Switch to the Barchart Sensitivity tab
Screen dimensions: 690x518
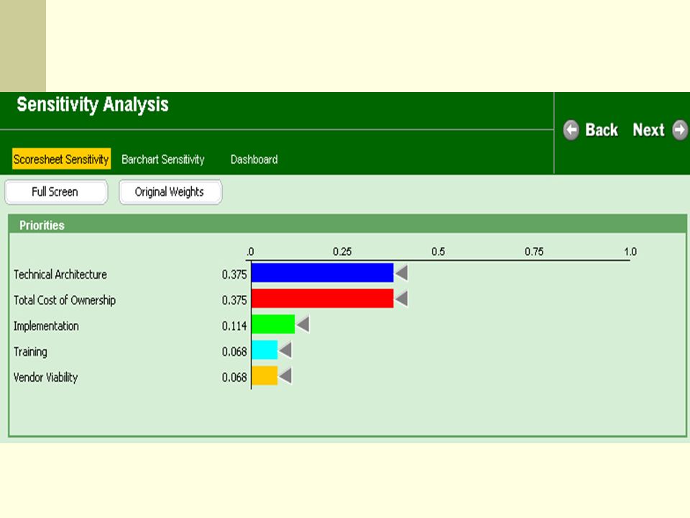pyautogui.click(x=163, y=160)
